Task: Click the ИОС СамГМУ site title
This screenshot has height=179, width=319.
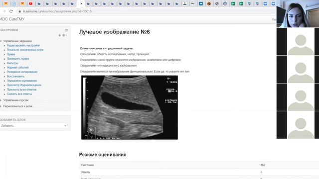Action: (x=12, y=19)
